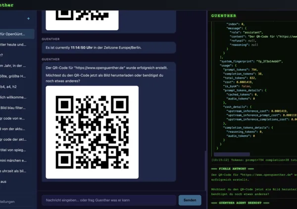
Task: Click the GUENTHER terminal panel header
Action: [224, 16]
